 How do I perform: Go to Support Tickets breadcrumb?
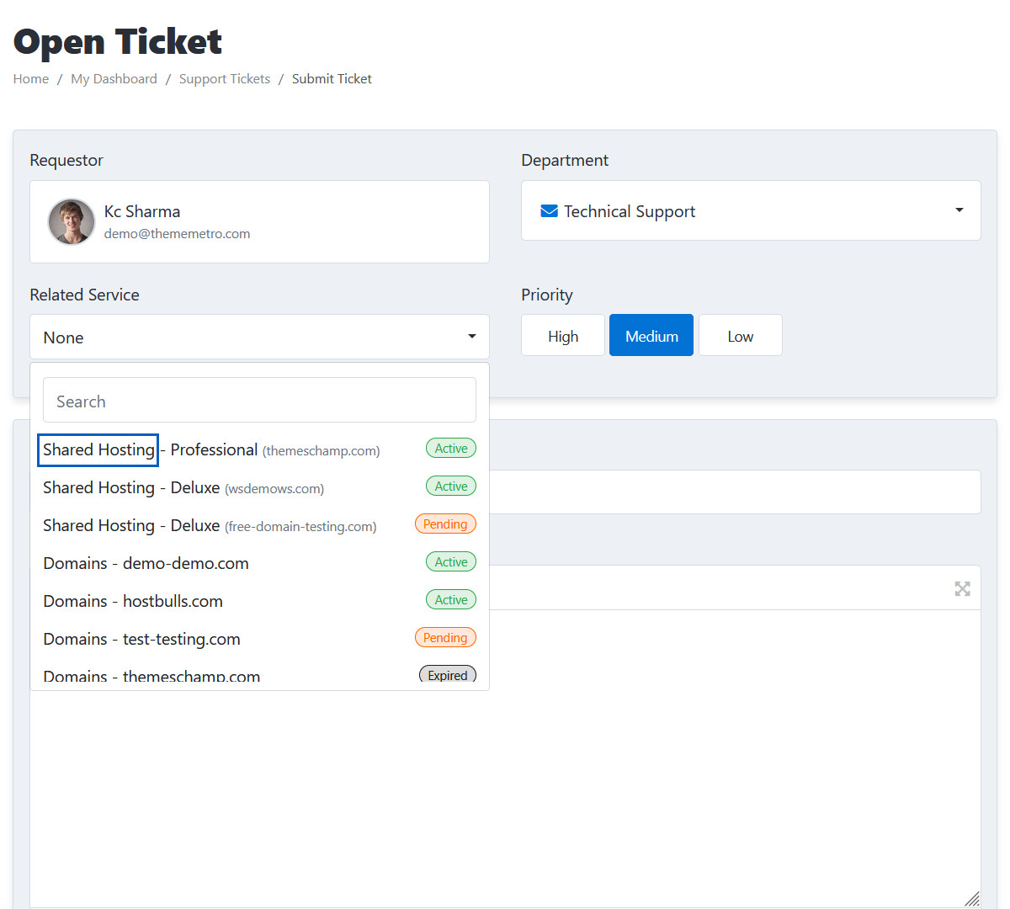(224, 79)
